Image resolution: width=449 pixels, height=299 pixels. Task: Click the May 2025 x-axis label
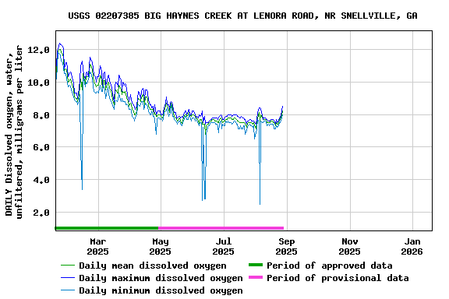point(161,246)
